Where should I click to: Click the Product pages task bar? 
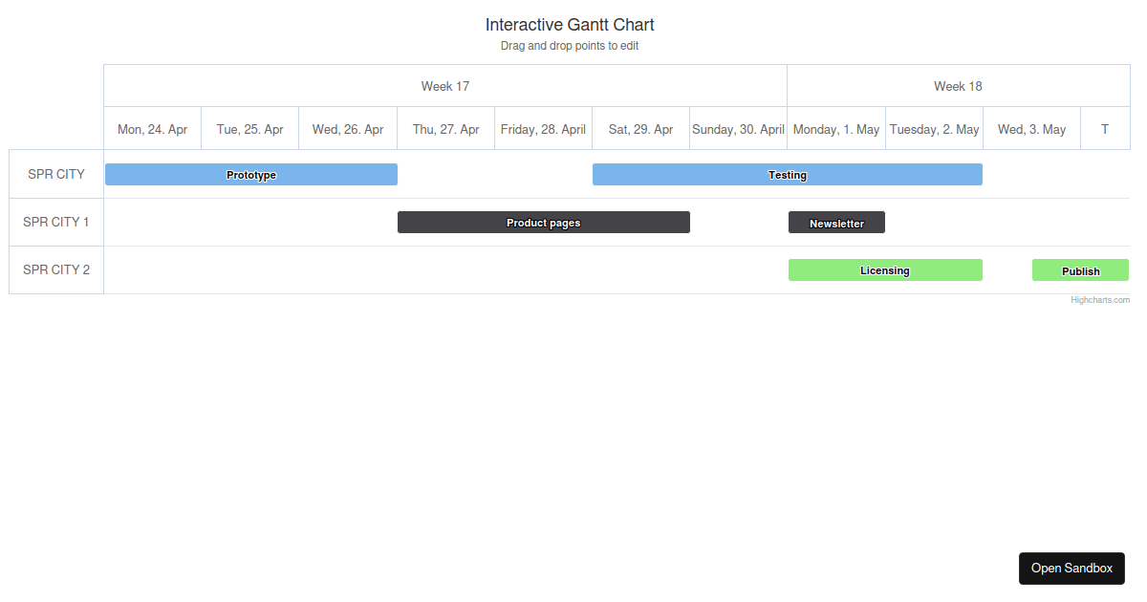tap(543, 222)
